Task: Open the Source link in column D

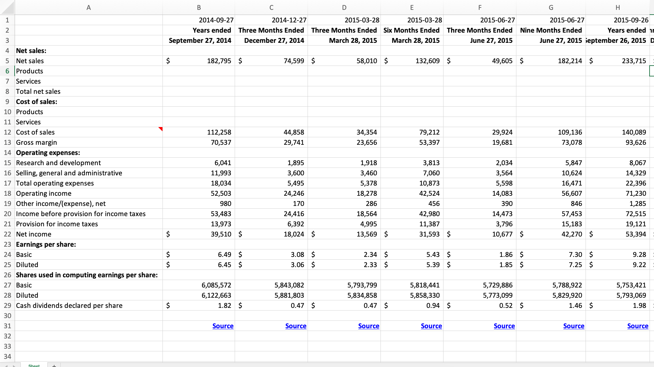Action: (x=369, y=326)
